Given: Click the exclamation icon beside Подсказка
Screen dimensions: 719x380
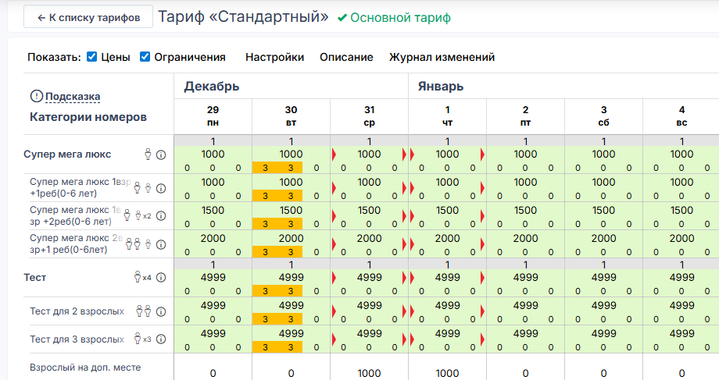Looking at the screenshot, I should tap(36, 96).
